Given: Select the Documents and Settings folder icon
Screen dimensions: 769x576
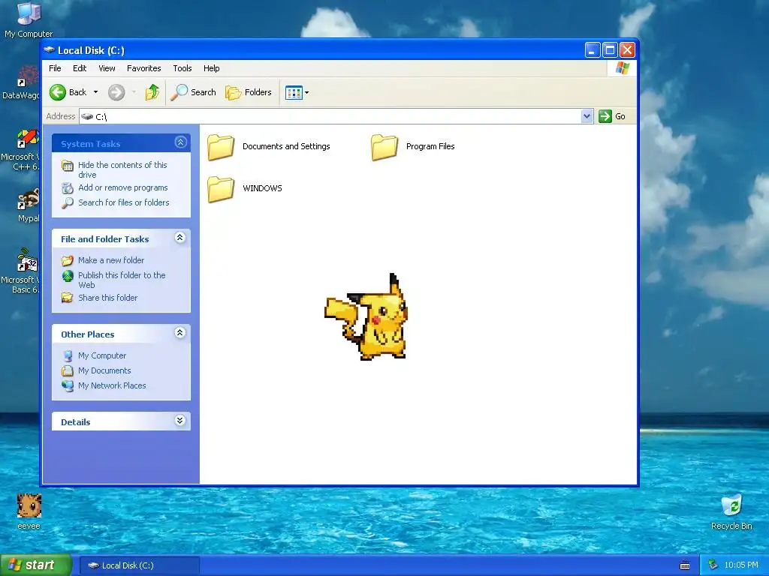Looking at the screenshot, I should pos(221,147).
